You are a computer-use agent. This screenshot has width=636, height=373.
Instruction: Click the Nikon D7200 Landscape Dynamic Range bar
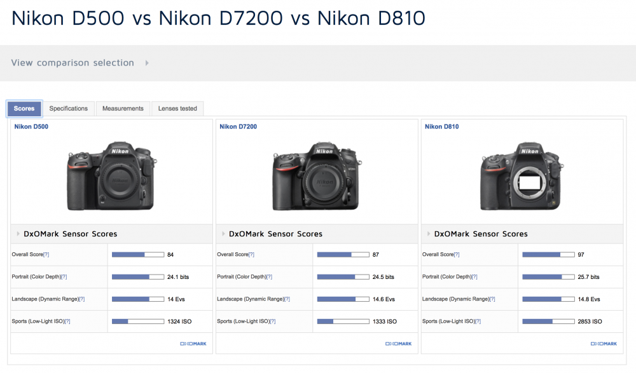pos(343,299)
